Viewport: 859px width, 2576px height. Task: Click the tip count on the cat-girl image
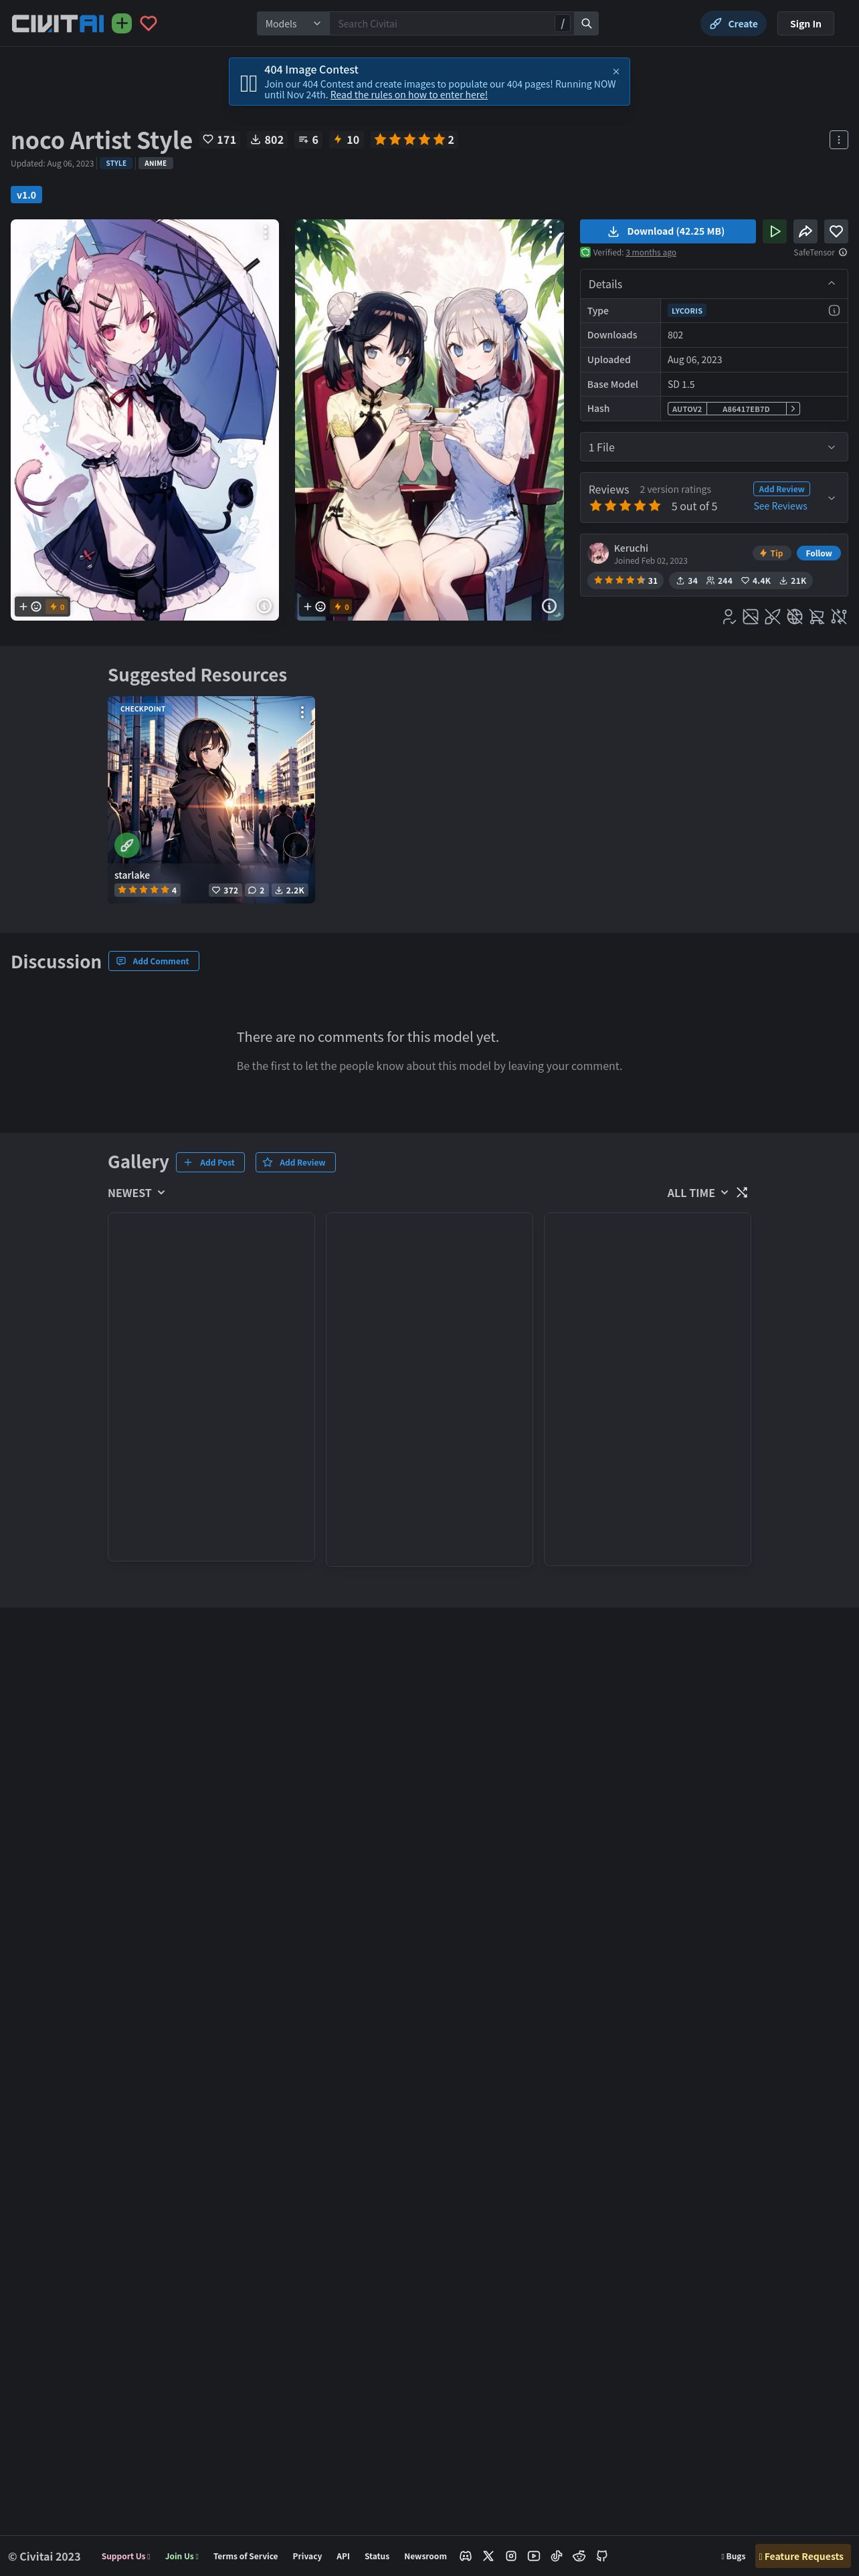tap(57, 606)
